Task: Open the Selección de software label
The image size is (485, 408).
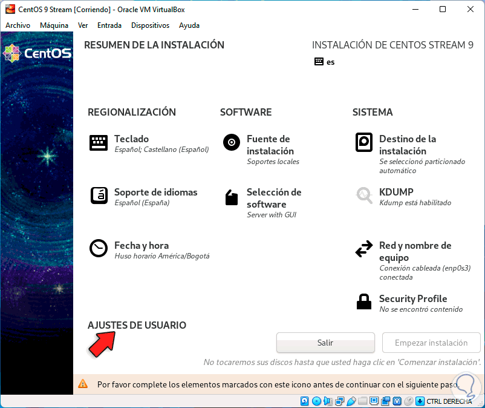Action: 274,198
